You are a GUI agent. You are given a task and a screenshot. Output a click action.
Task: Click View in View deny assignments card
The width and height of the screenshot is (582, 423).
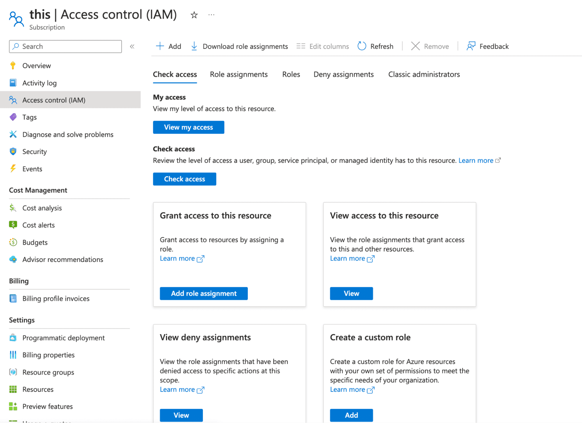(x=181, y=415)
